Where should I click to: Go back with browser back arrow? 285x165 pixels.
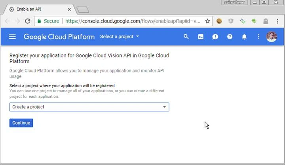click(7, 21)
